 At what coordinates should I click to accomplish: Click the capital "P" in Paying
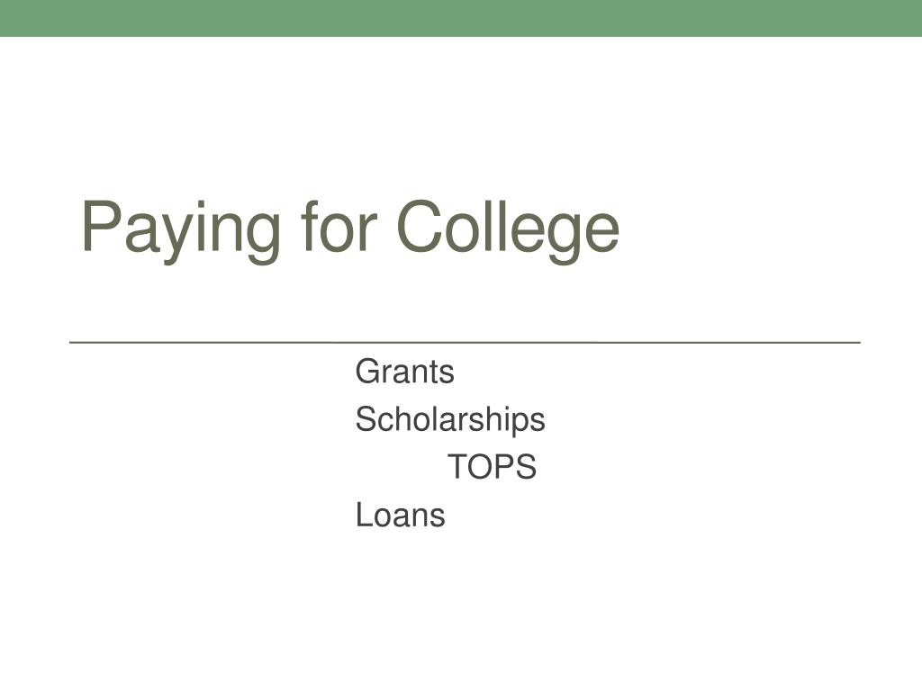(x=101, y=226)
